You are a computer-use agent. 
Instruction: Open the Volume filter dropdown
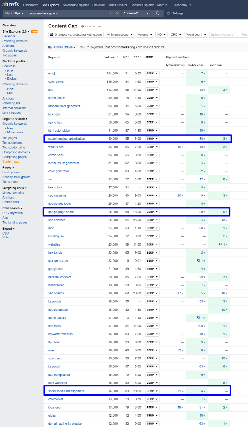pyautogui.click(x=145, y=35)
